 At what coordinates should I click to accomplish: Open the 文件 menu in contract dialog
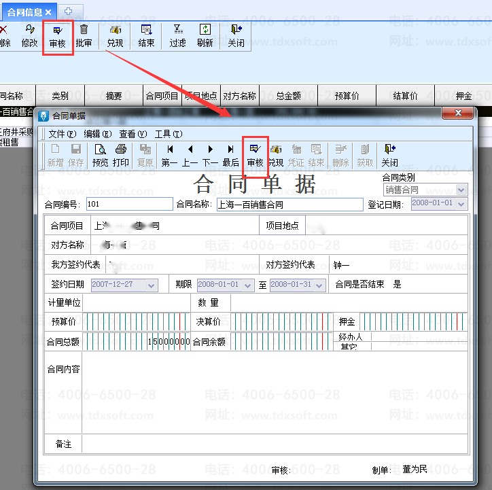pos(62,134)
